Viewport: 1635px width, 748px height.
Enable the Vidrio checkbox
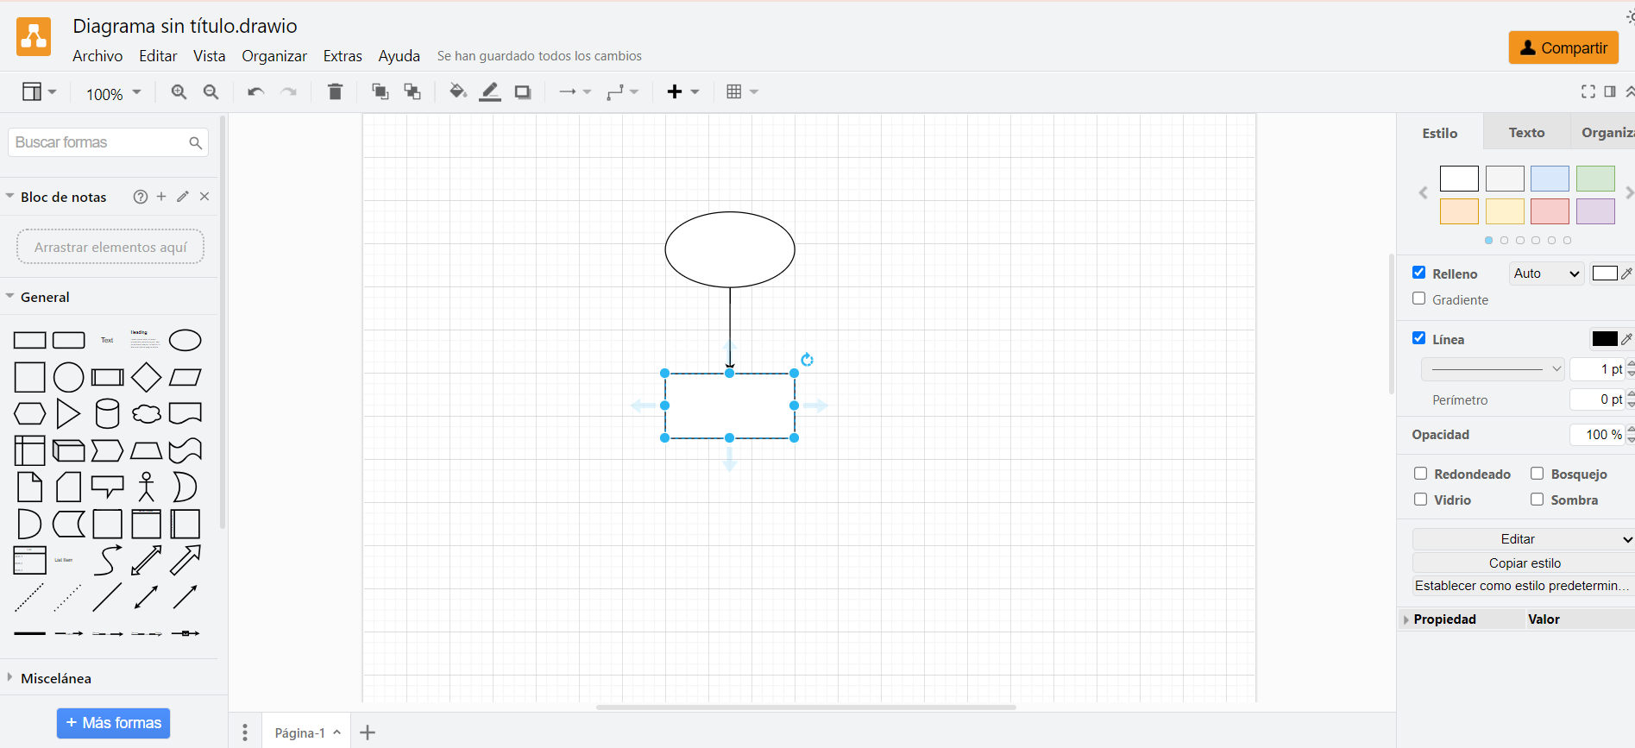click(x=1420, y=500)
